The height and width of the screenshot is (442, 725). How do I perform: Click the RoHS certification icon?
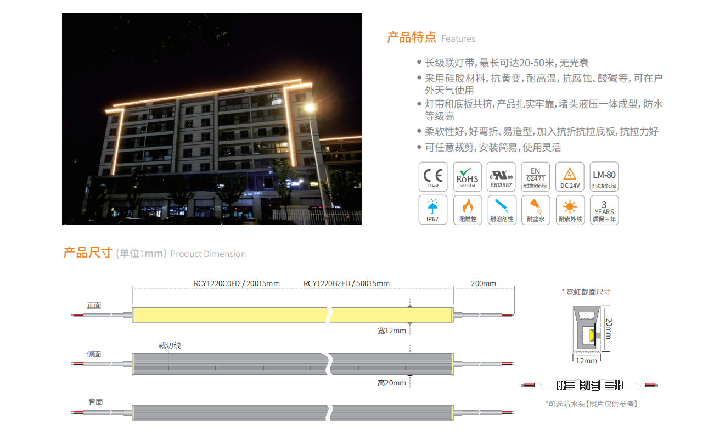tap(467, 177)
